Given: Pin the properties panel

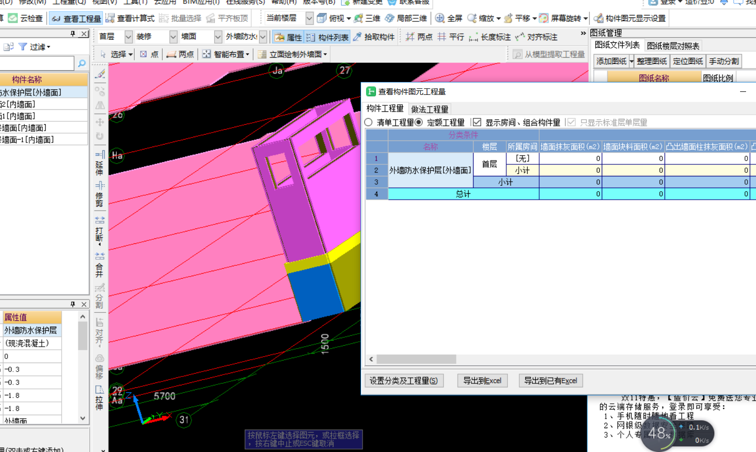Looking at the screenshot, I should point(73,304).
